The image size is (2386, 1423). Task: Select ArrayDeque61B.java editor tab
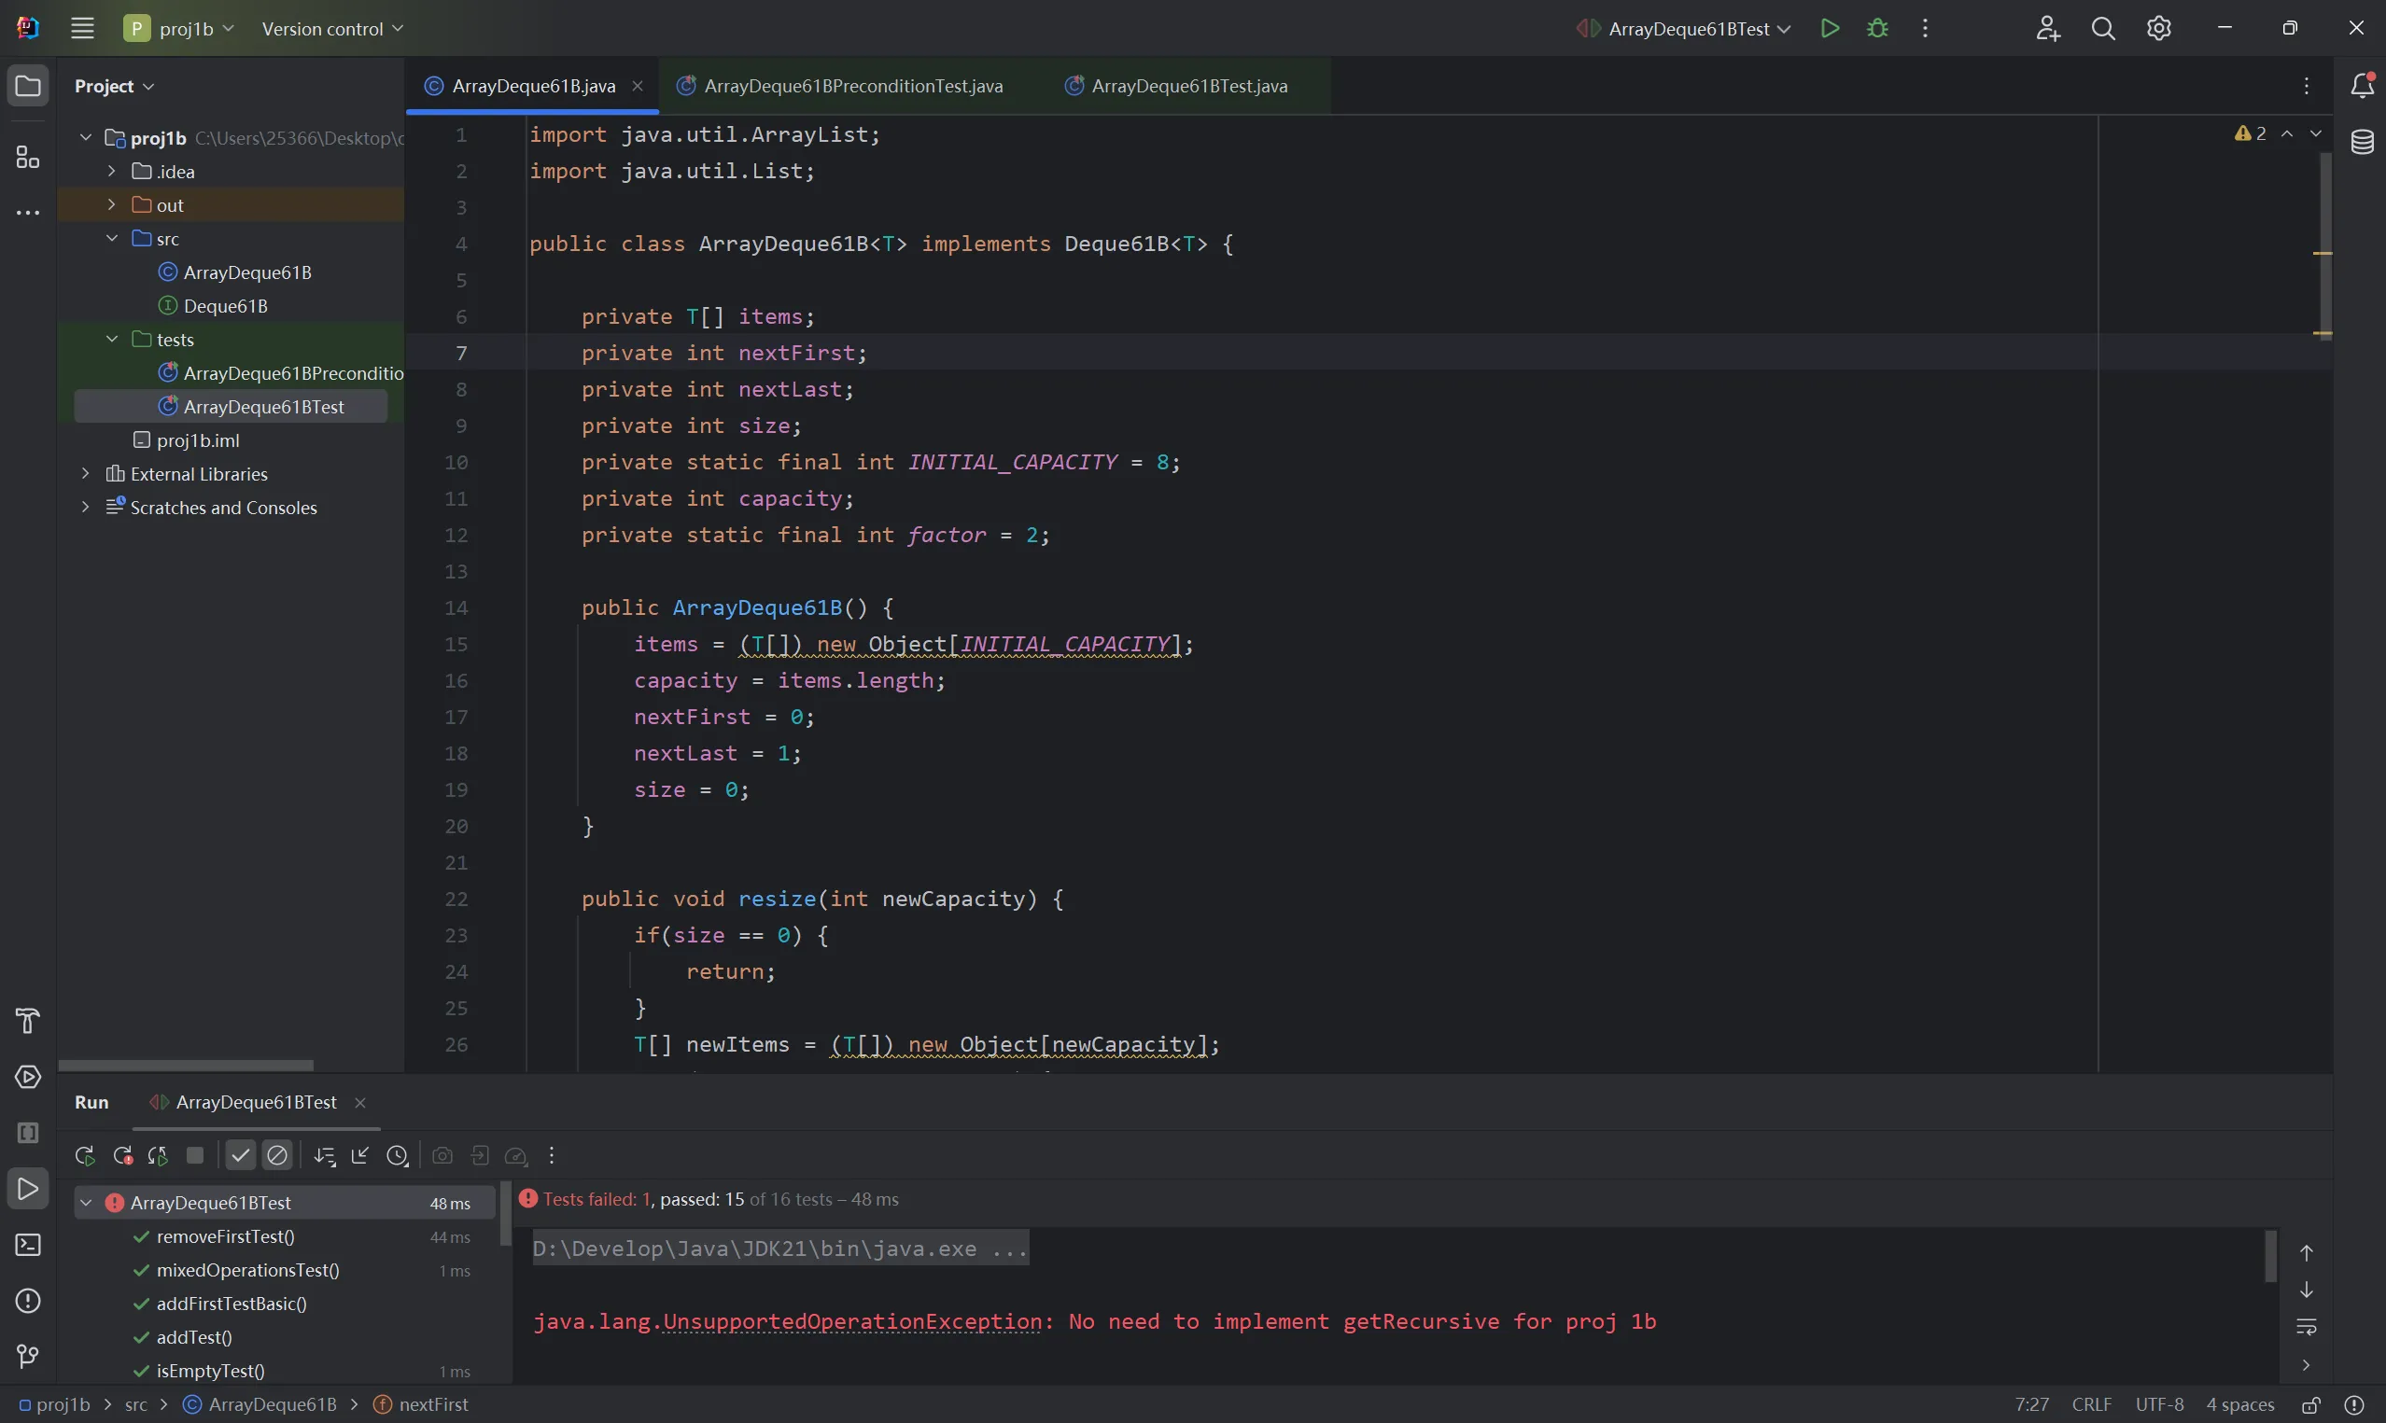(532, 86)
